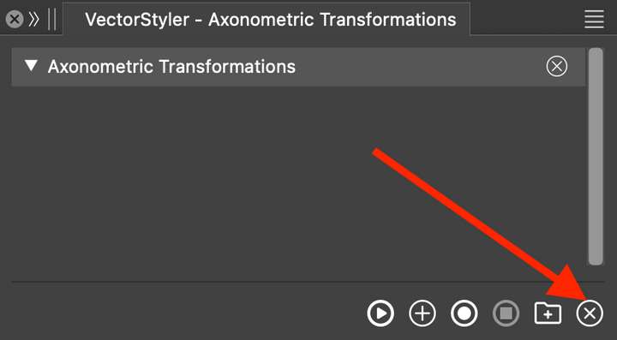Delete selected action using bottom X icon
The image size is (617, 340).
(590, 313)
